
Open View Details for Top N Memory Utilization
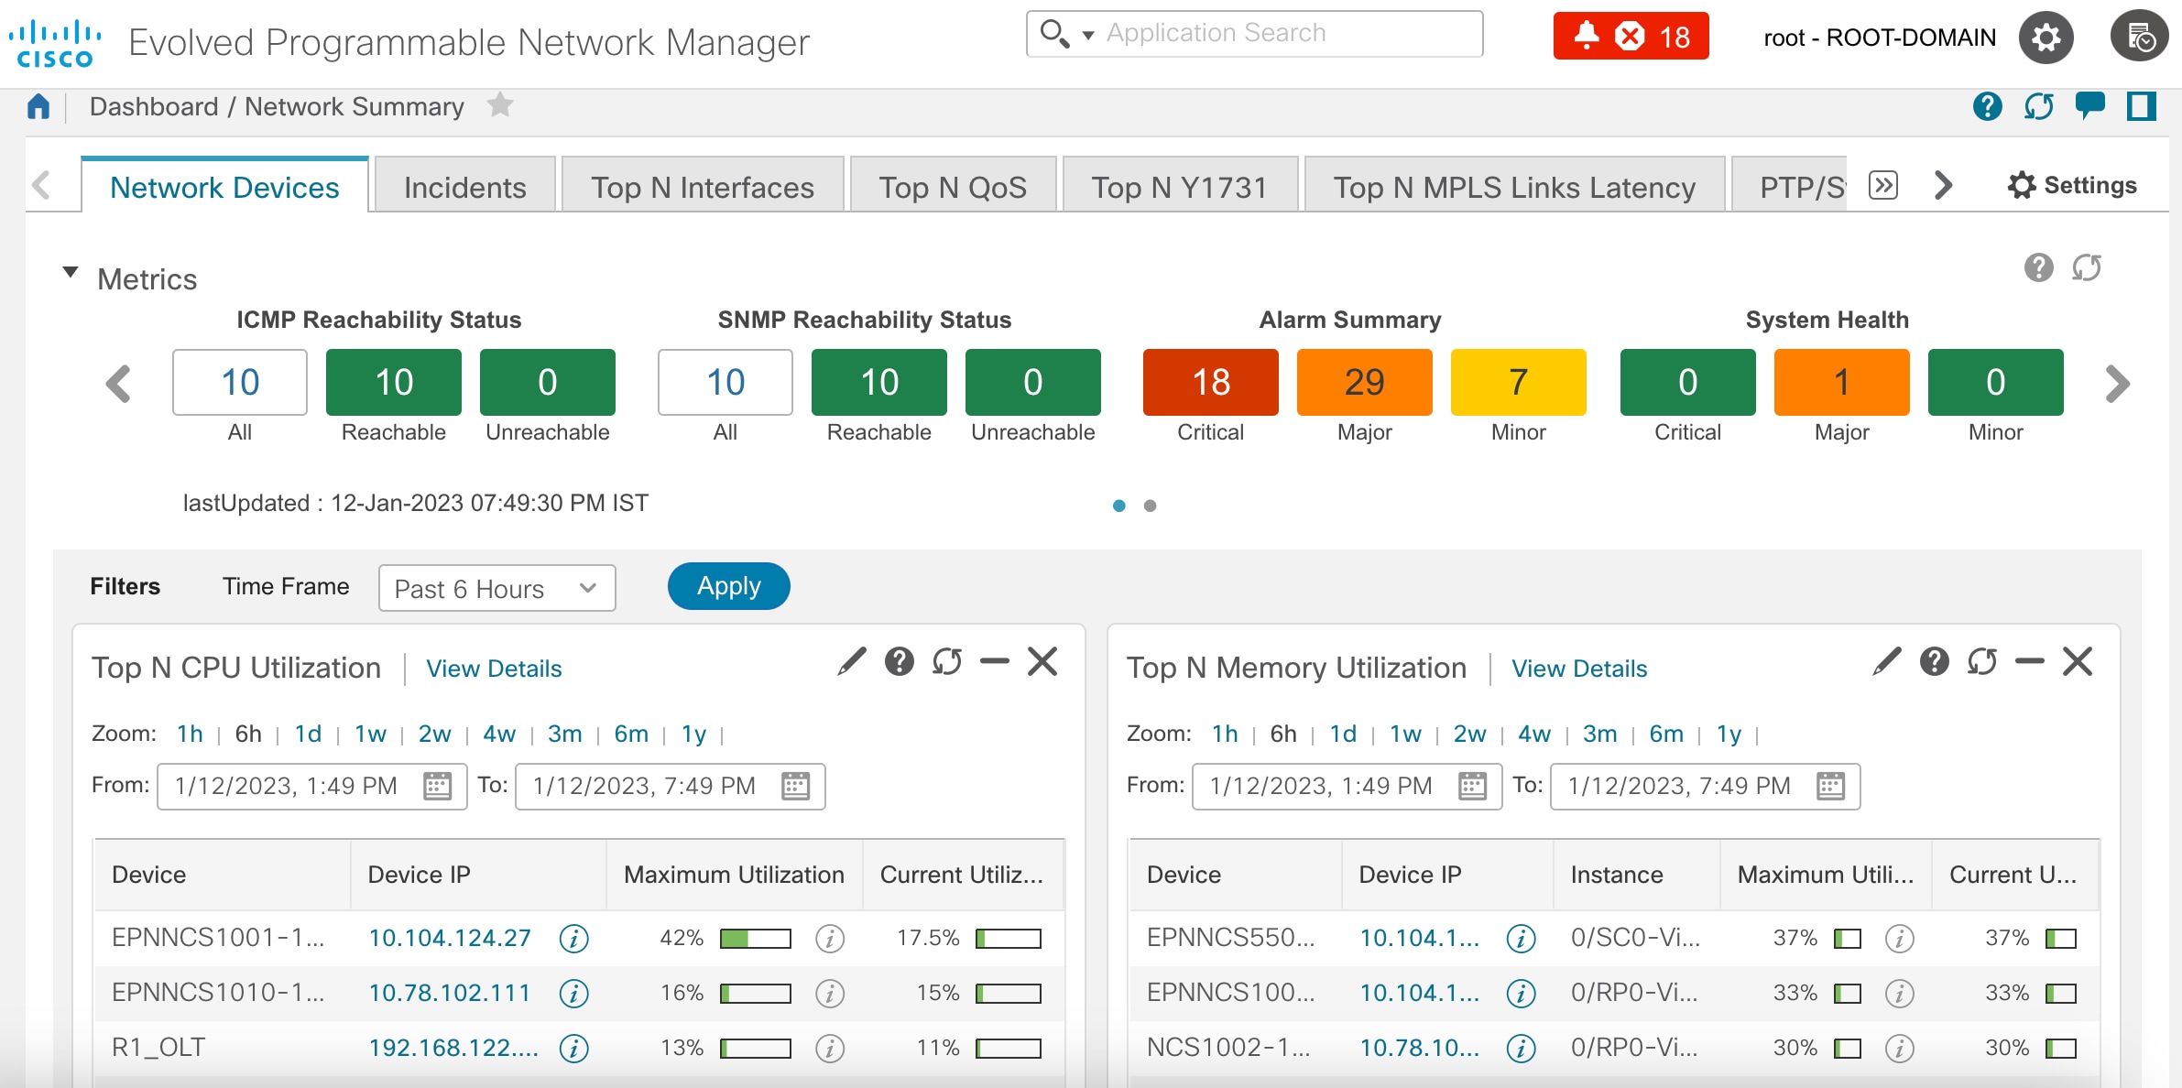point(1577,669)
